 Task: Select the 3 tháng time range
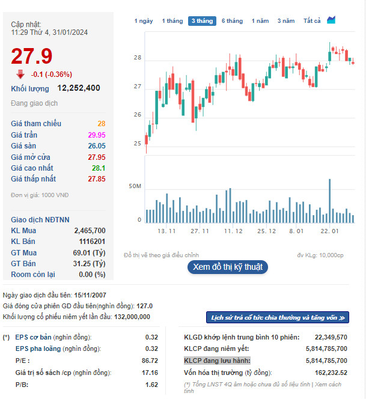click(202, 21)
